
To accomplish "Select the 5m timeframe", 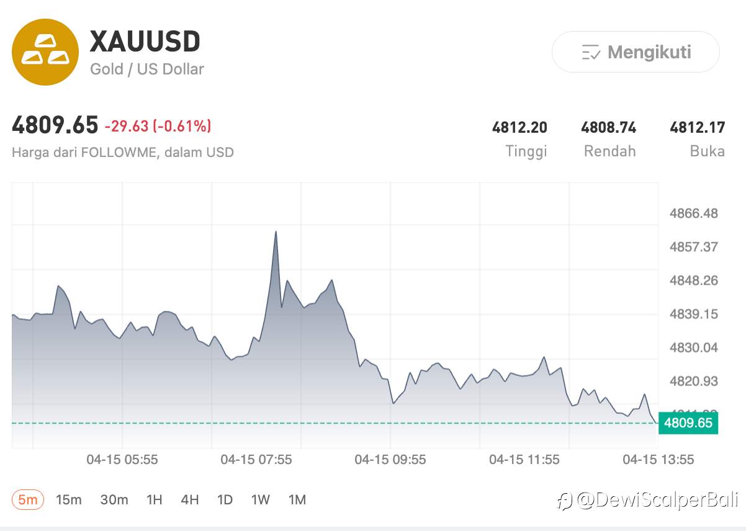I will tap(27, 499).
